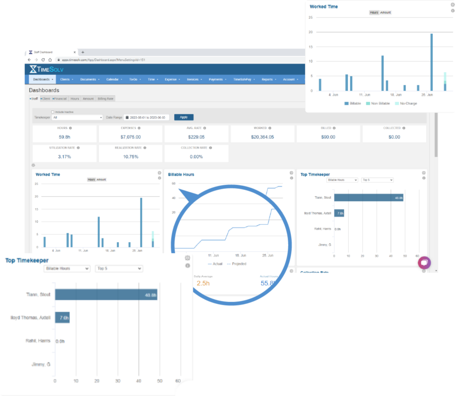This screenshot has width=456, height=396.
Task: Open the Invoices menu
Action: [194, 79]
